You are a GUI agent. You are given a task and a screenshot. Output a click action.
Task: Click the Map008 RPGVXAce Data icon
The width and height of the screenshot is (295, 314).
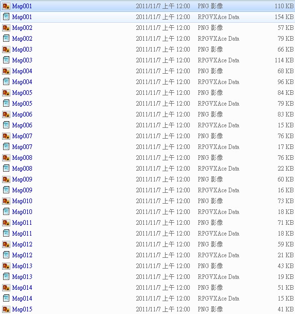coord(6,168)
